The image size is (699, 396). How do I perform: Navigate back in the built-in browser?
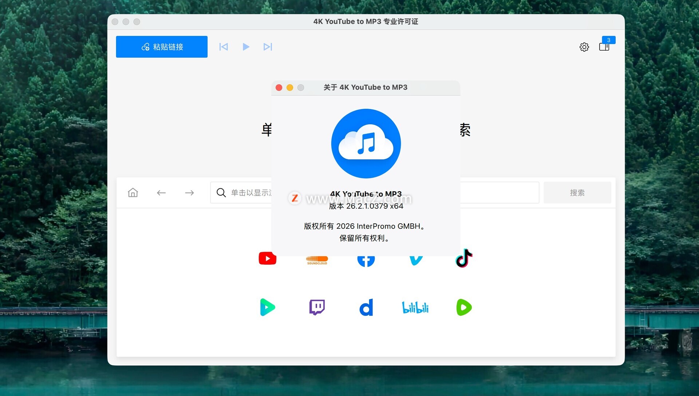click(x=161, y=193)
